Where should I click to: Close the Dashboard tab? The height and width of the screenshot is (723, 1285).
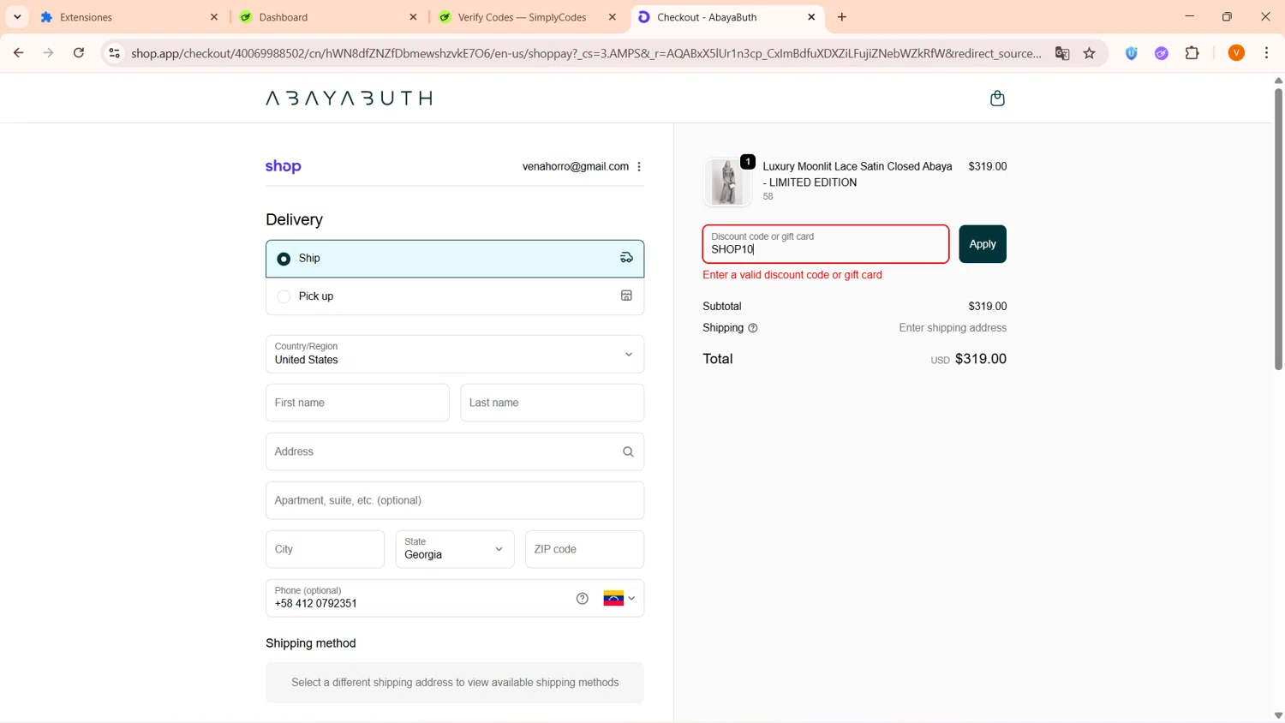(413, 17)
